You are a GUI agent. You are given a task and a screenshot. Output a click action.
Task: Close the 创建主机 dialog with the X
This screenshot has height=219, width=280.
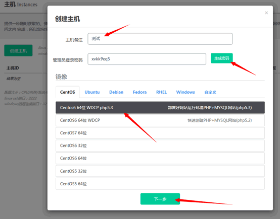click(x=266, y=13)
